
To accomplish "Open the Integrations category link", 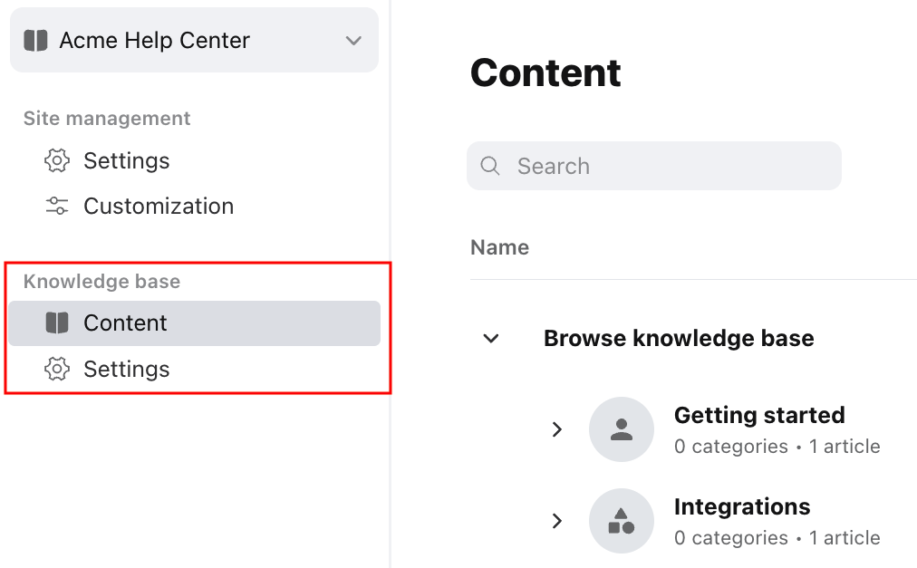I will pos(742,506).
